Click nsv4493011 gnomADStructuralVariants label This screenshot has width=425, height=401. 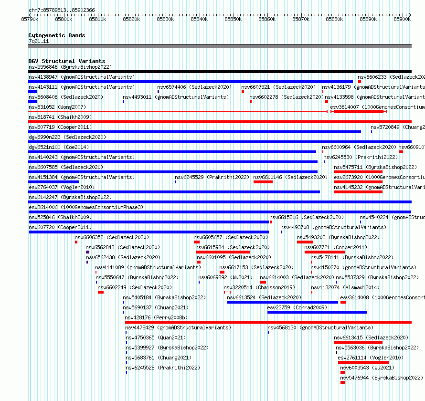point(176,97)
